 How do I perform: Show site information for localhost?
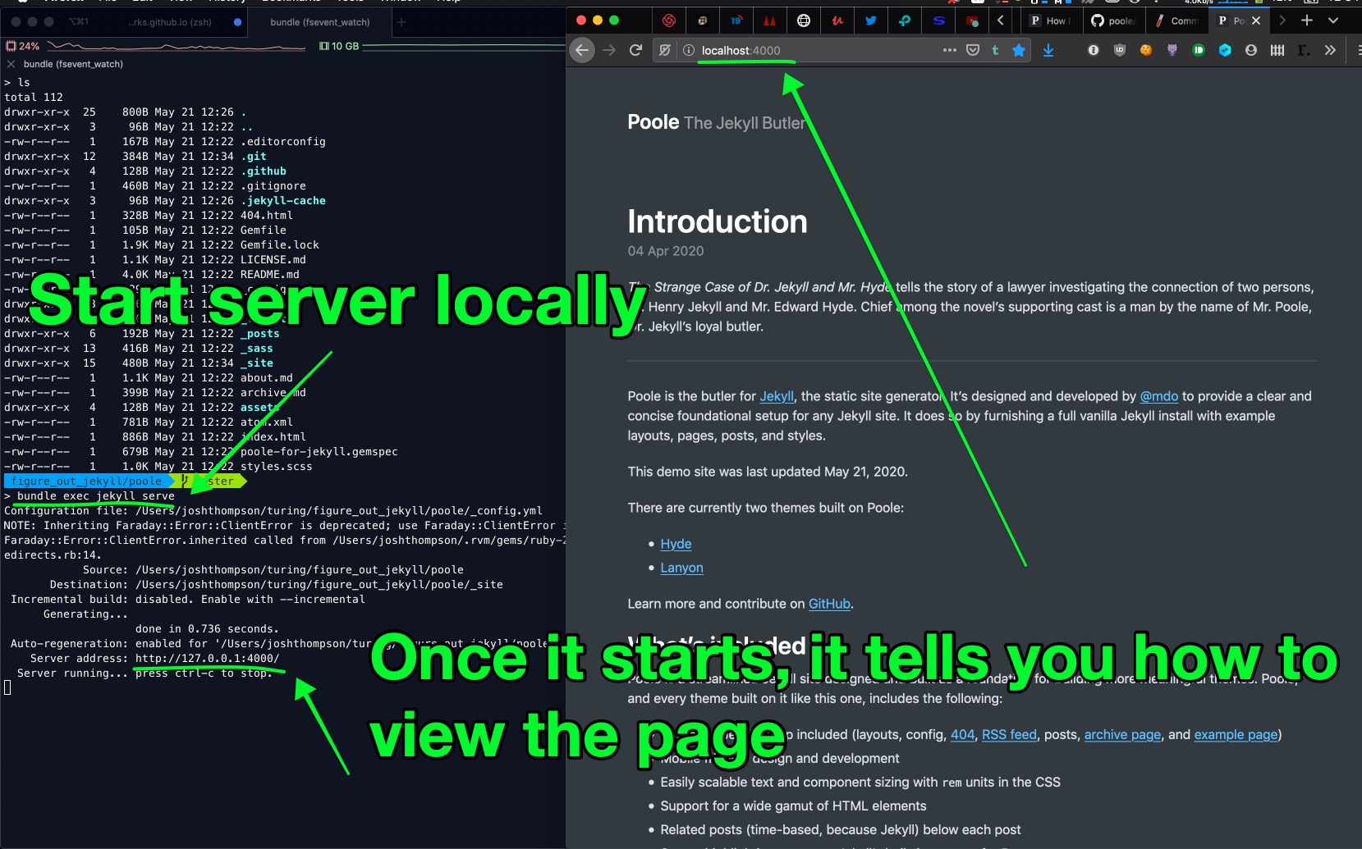[x=688, y=50]
